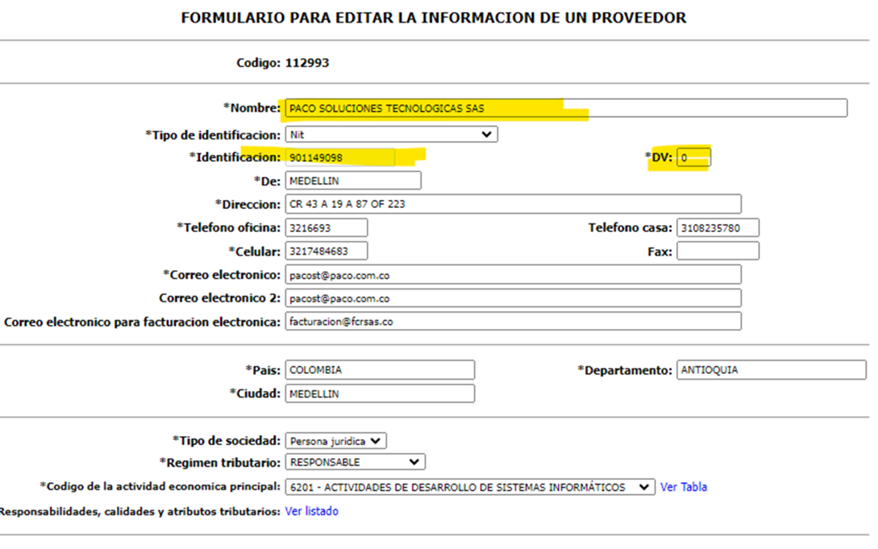This screenshot has height=549, width=878.
Task: Open the actividad economica principal dropdown
Action: pyautogui.click(x=470, y=487)
